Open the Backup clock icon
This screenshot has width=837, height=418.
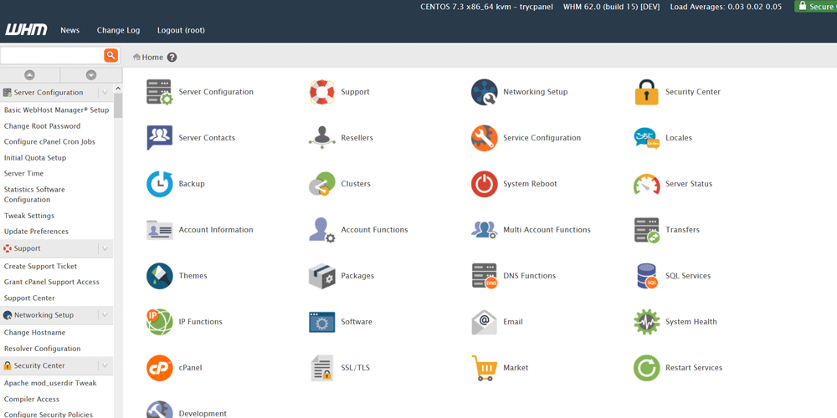point(159,183)
